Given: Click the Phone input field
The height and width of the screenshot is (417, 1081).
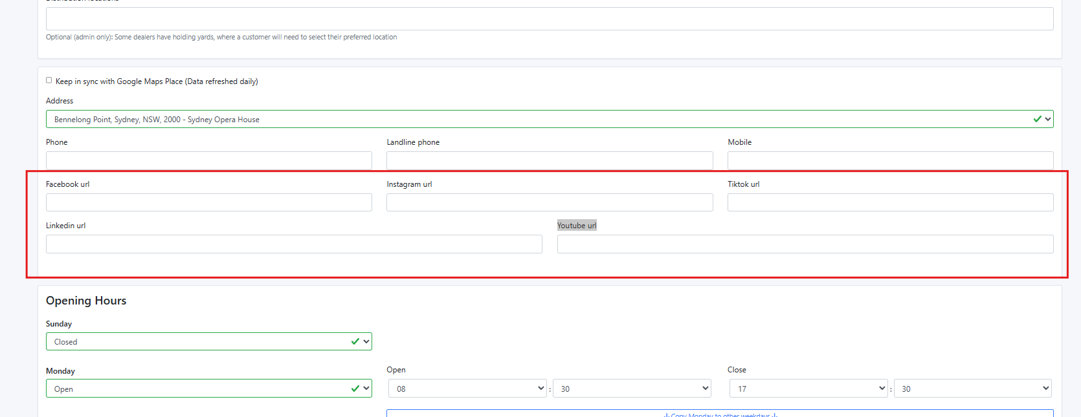Looking at the screenshot, I should coord(209,160).
